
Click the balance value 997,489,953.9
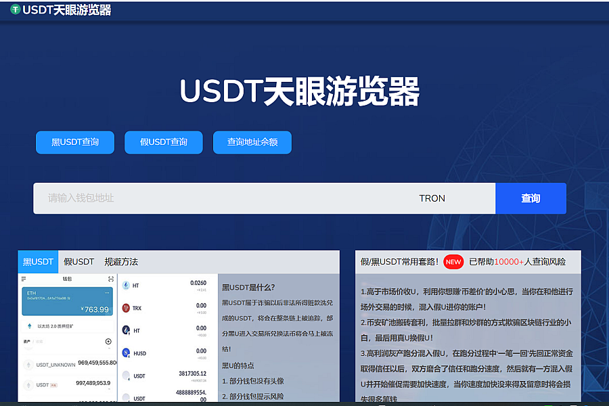pyautogui.click(x=93, y=383)
